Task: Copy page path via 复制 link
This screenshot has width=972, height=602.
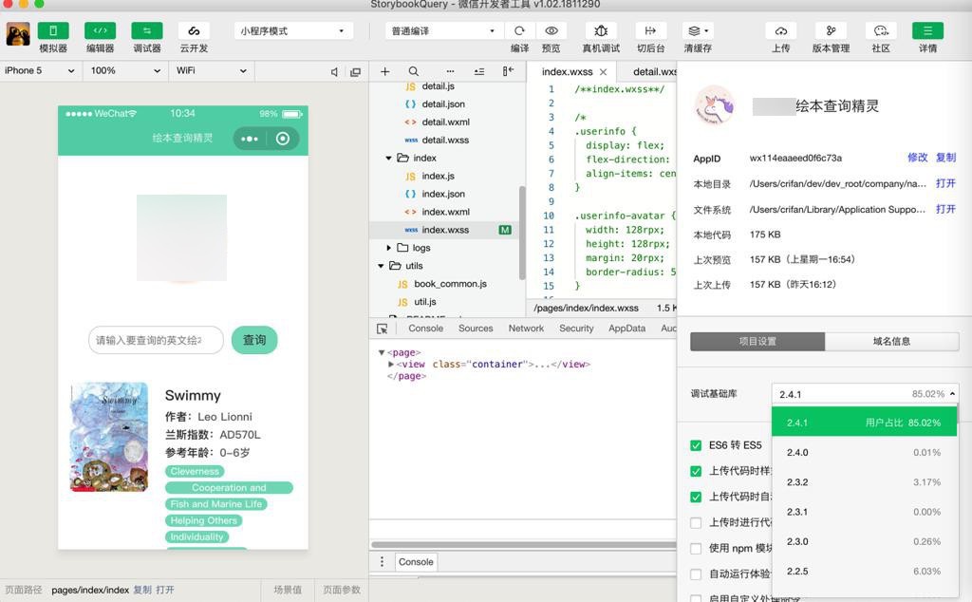Action: (142, 590)
